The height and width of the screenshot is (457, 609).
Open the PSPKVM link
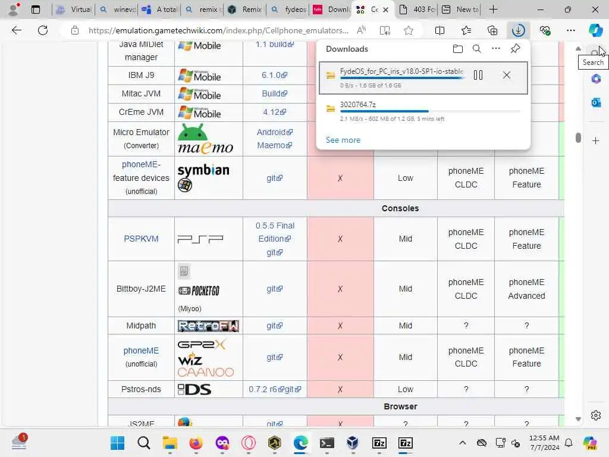coord(141,239)
